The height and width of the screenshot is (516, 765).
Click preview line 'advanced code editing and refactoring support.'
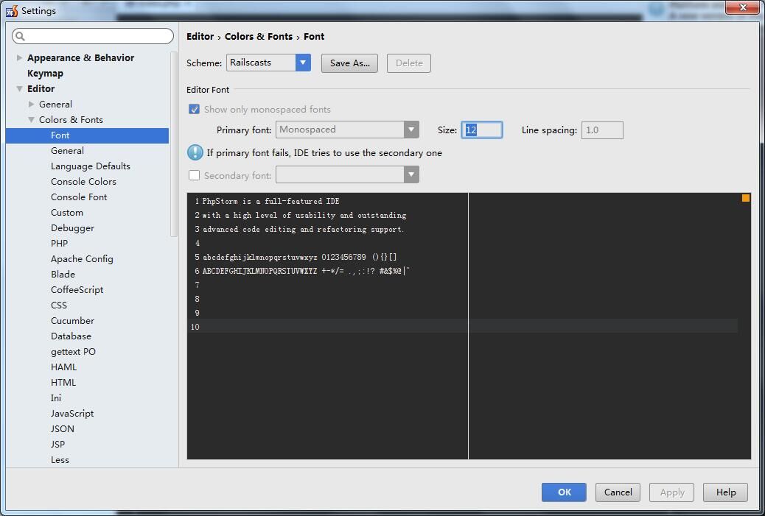point(304,230)
